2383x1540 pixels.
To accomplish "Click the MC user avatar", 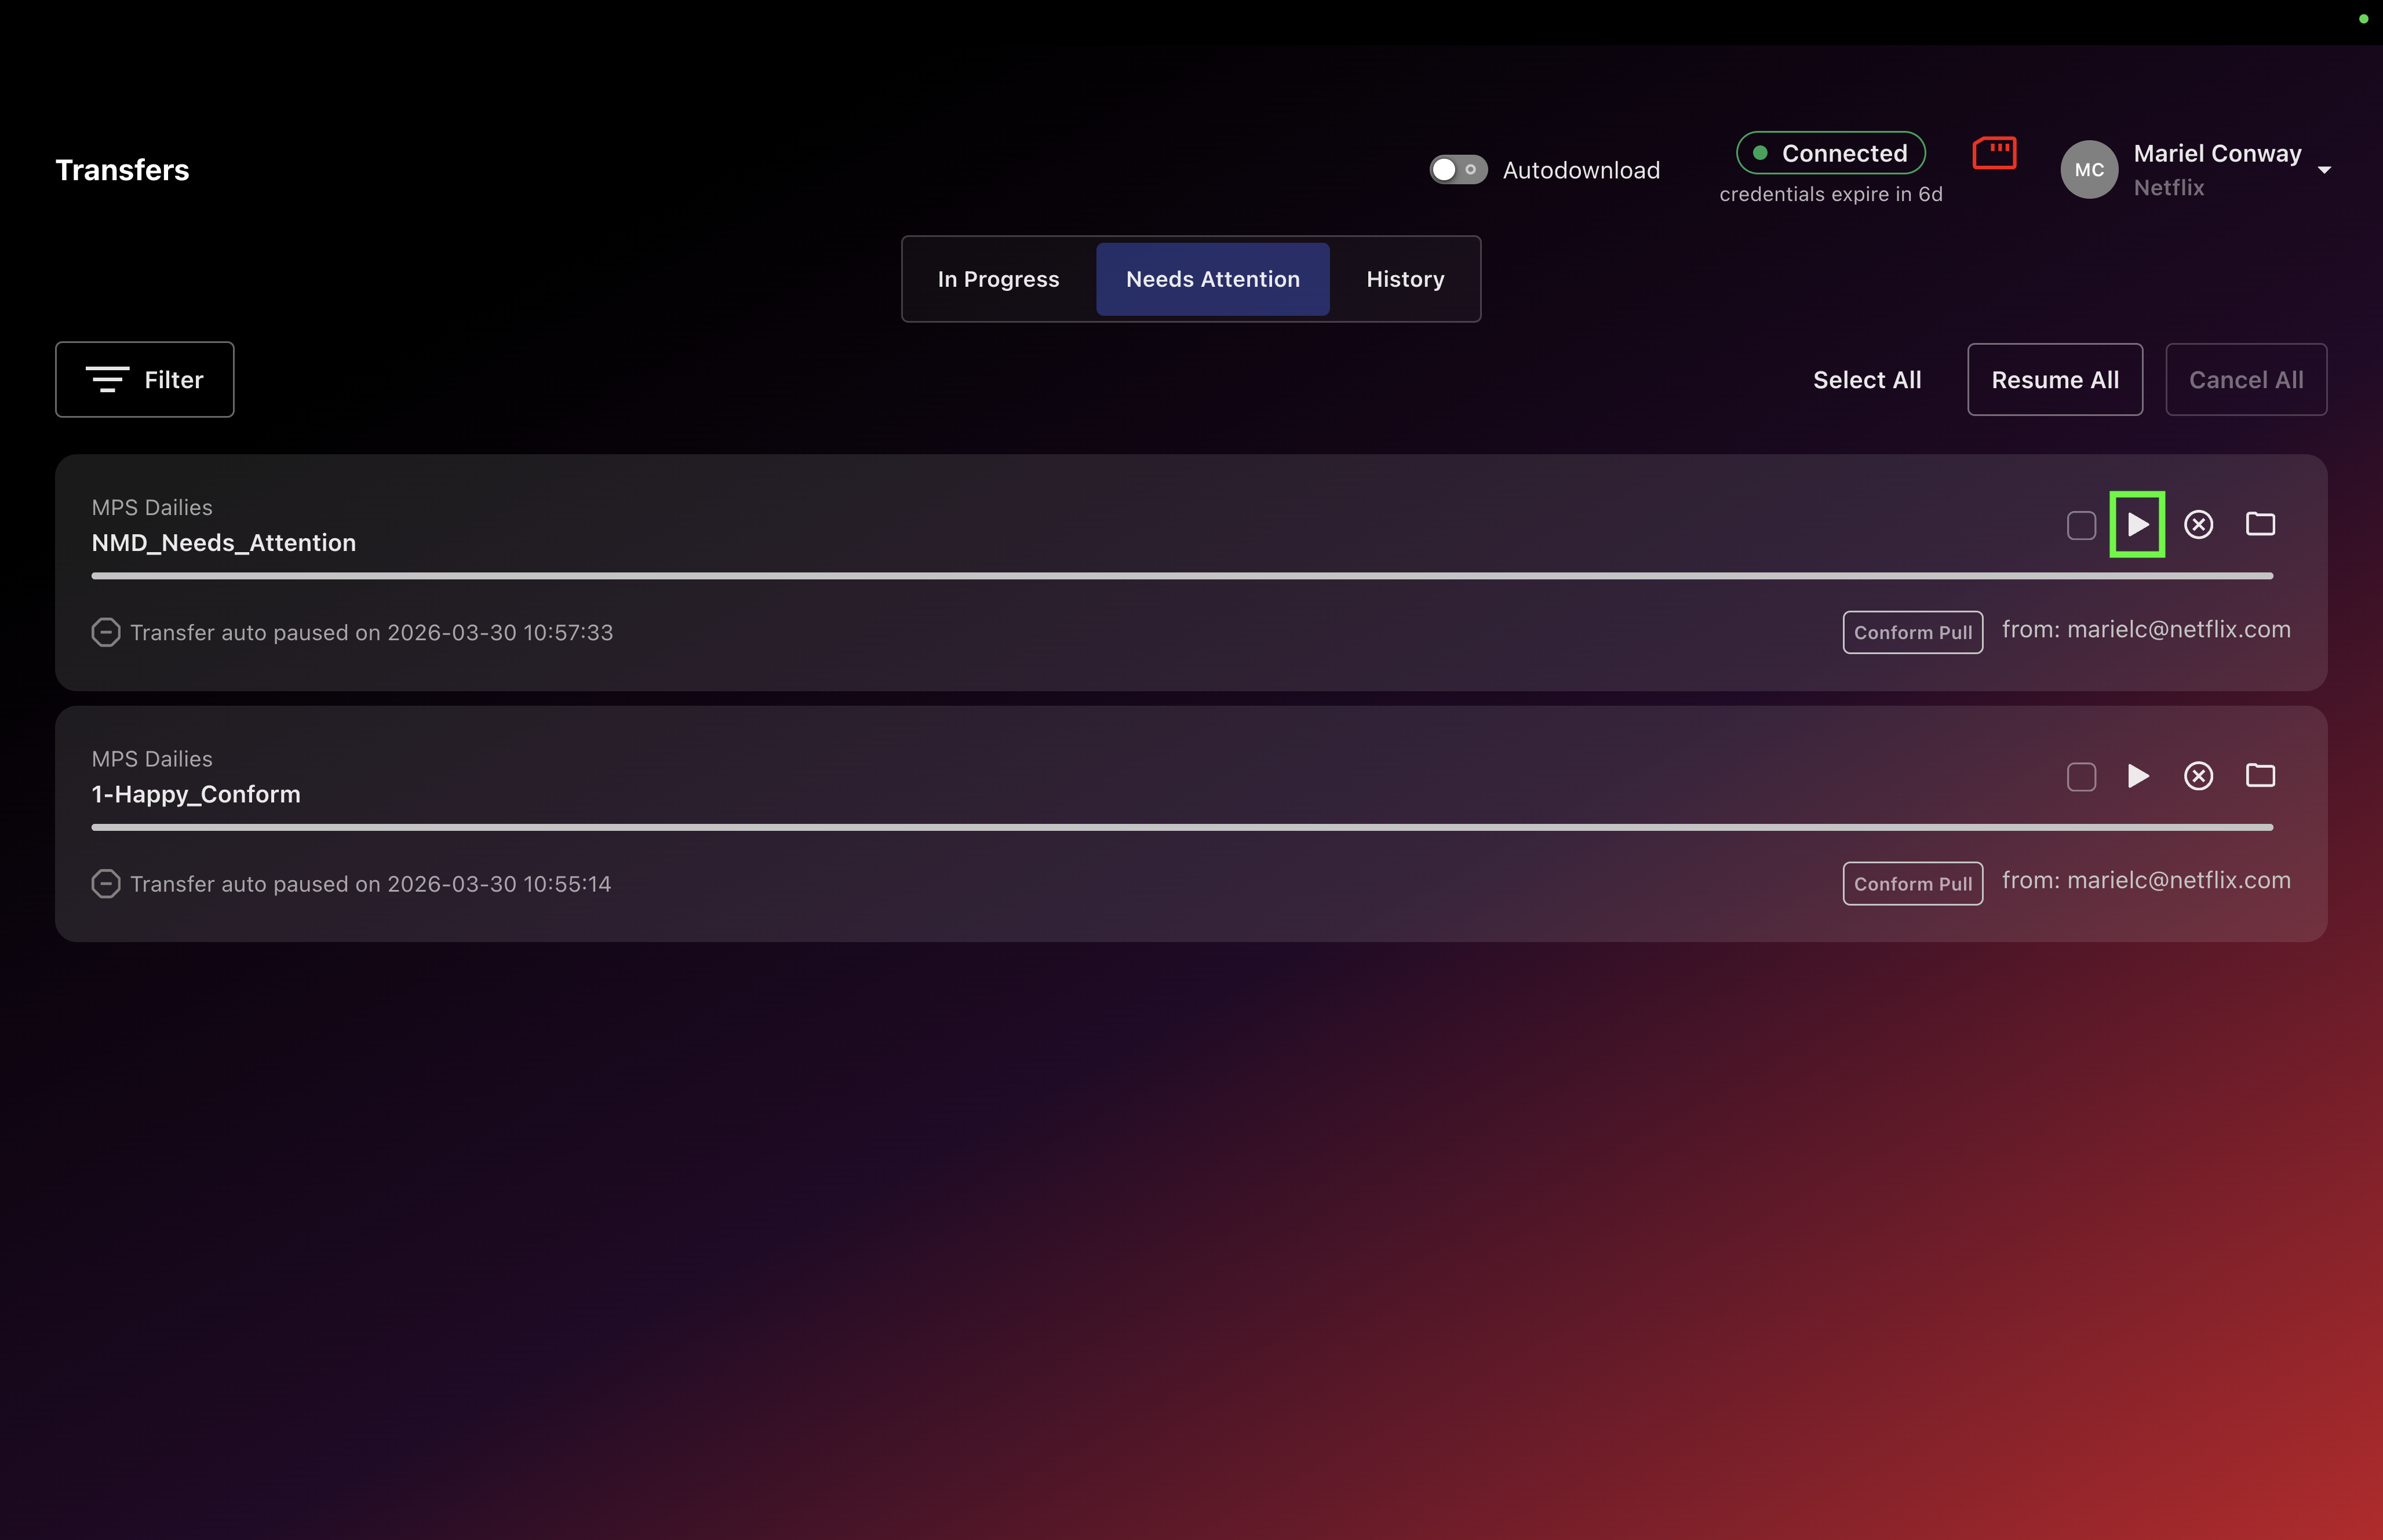I will pos(2089,170).
